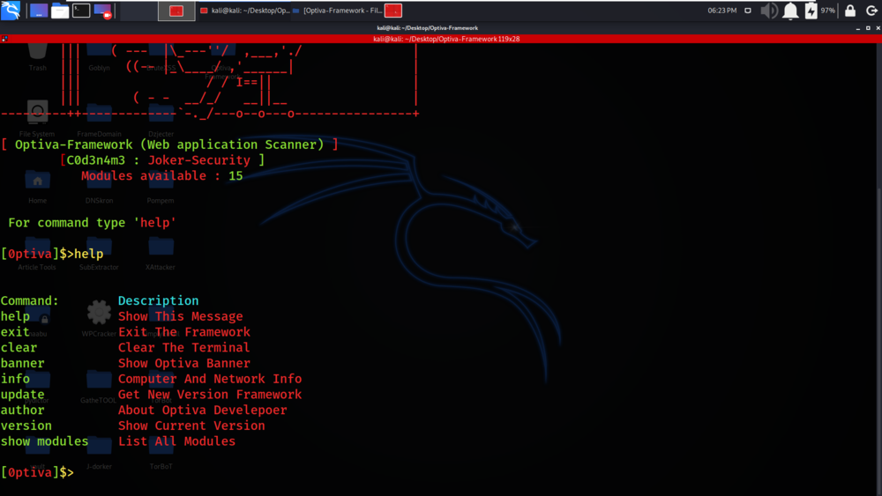The width and height of the screenshot is (882, 496).
Task: Click the 'show modules' command row
Action: [44, 441]
